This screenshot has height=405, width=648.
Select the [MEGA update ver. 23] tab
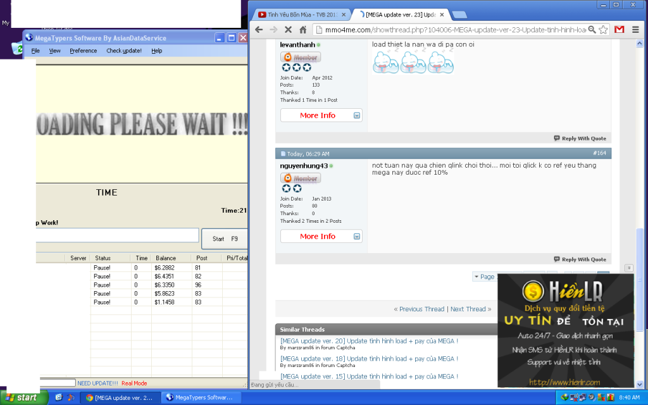399,15
